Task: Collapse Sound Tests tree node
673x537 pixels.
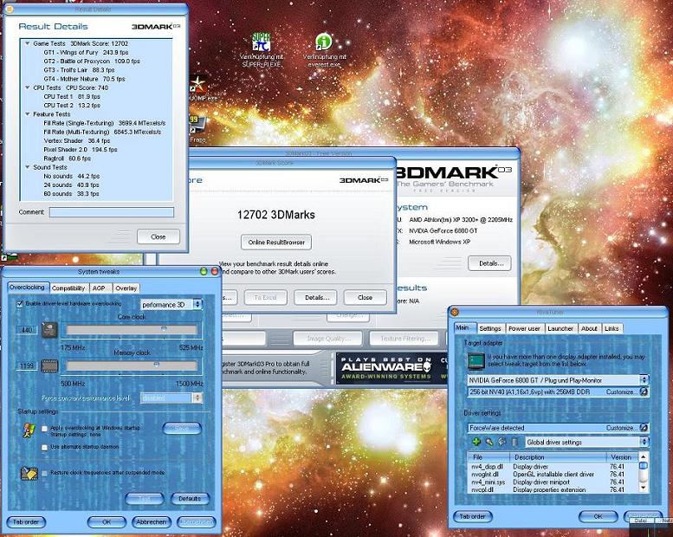Action: [28, 167]
